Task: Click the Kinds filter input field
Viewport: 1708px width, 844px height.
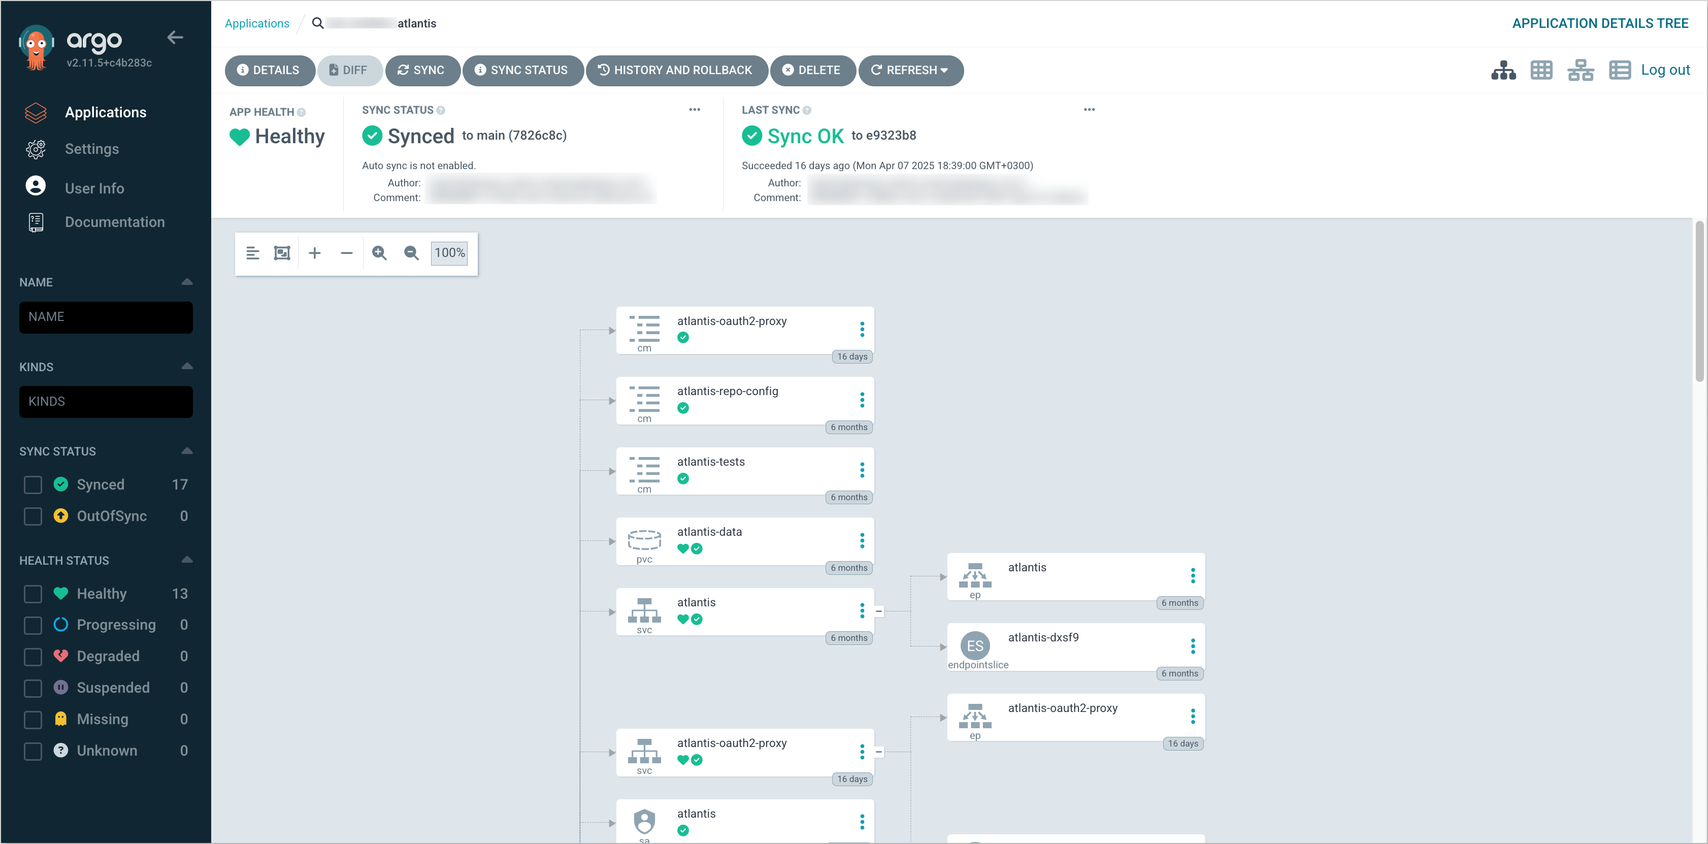Action: (106, 402)
